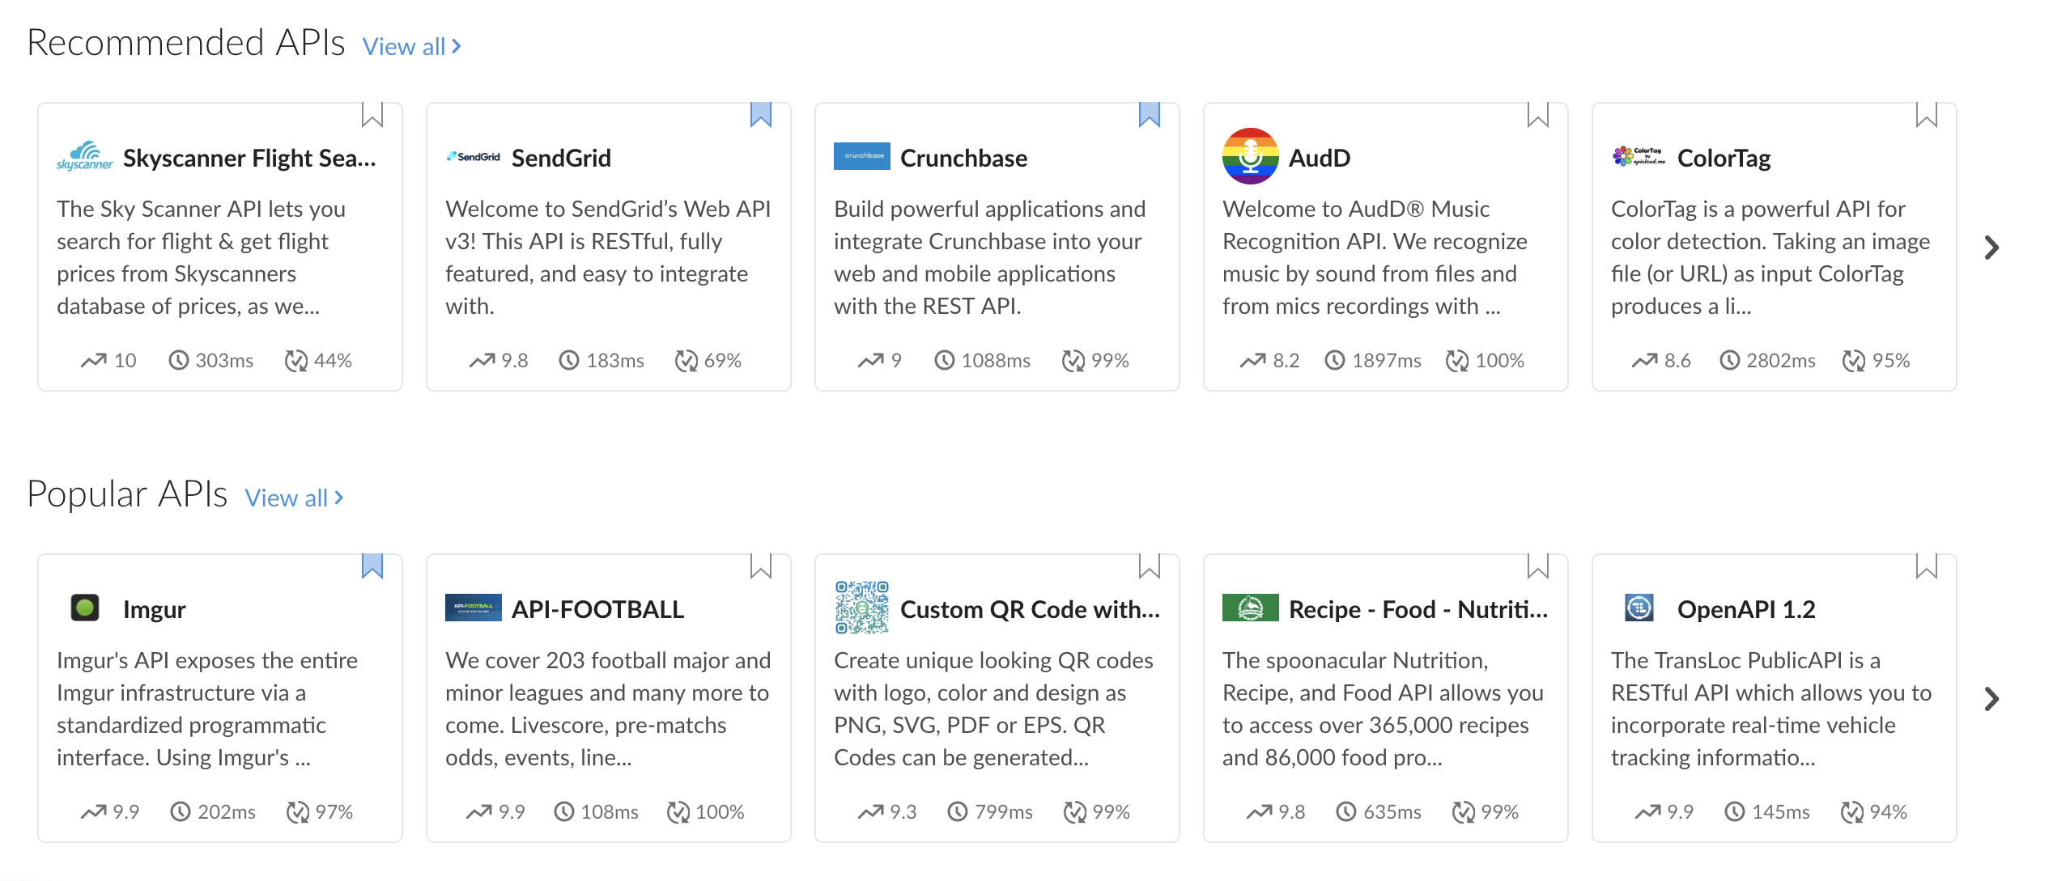This screenshot has width=2053, height=881.
Task: Show next Popular APIs with right chevron
Action: click(1992, 699)
